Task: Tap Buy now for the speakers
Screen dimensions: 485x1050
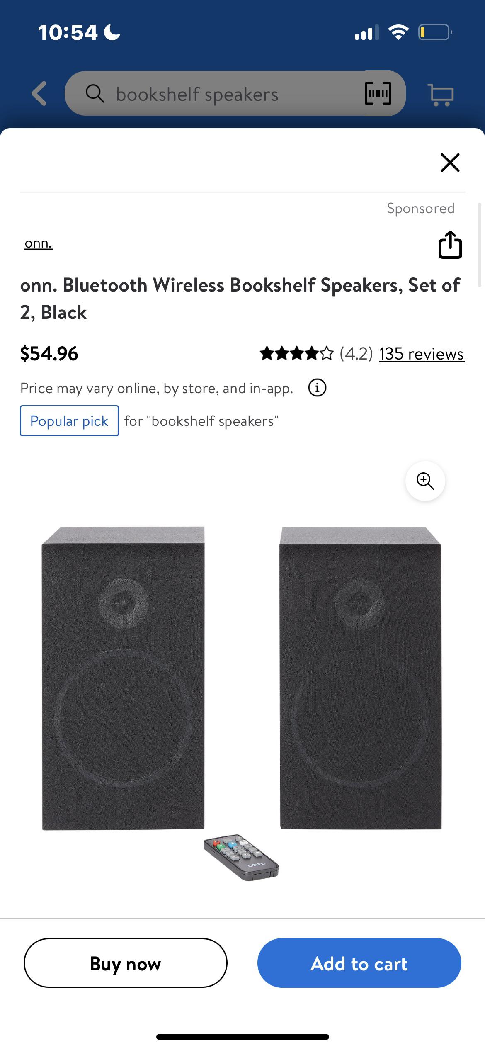Action: [125, 963]
